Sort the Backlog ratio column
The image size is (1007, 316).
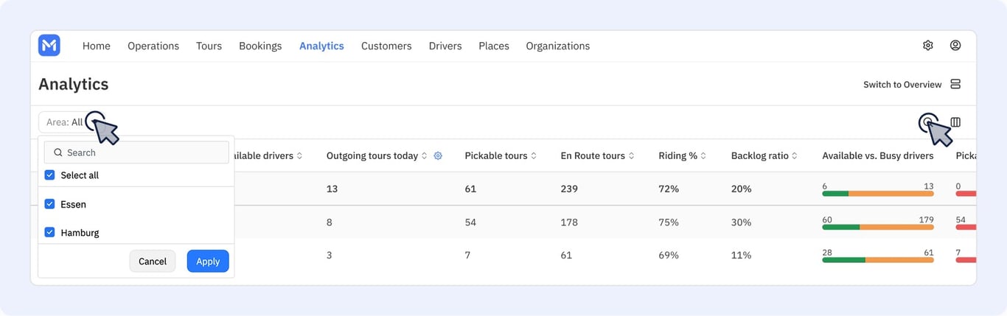(x=795, y=156)
